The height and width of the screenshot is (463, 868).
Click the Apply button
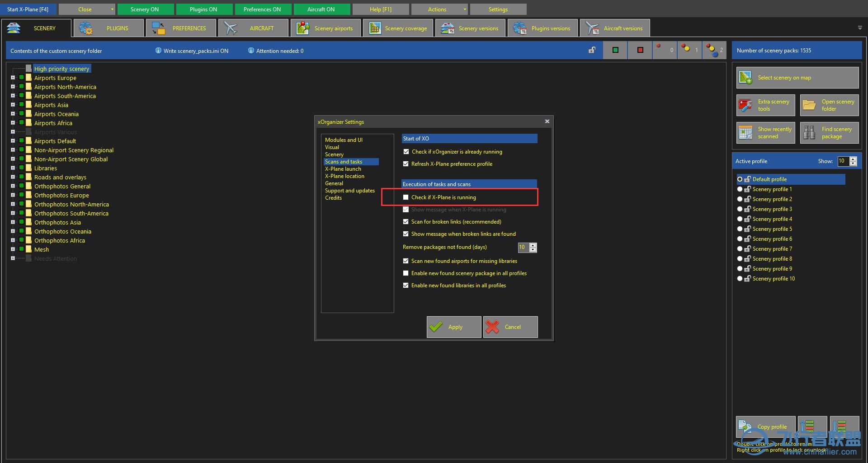coord(454,327)
